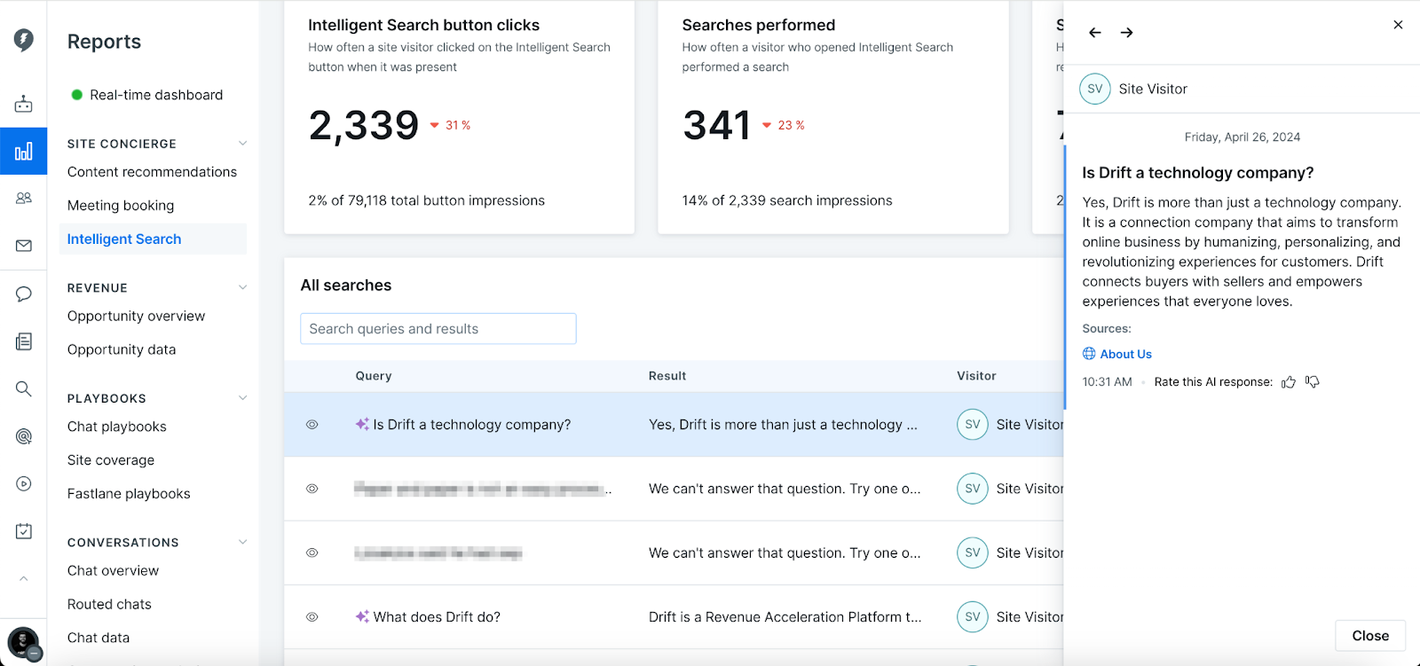Click the sparkle icon beside 'Is Drift a technology company?'
The image size is (1420, 666).
coord(362,424)
